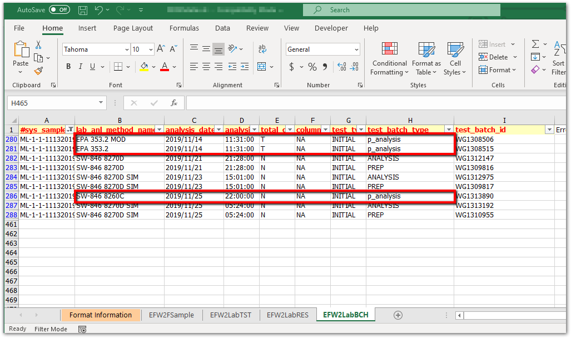Viewport: 571px width, 338px height.
Task: Click the Insert Function fx icon
Action: pos(174,103)
